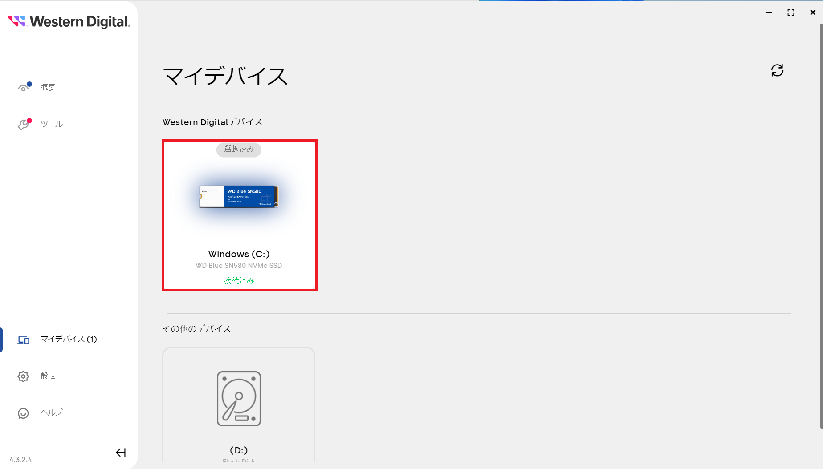Click the overview eye icon

[24, 87]
